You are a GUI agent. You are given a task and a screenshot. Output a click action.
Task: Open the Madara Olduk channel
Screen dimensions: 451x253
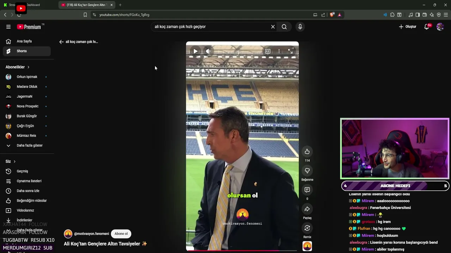[x=27, y=87]
